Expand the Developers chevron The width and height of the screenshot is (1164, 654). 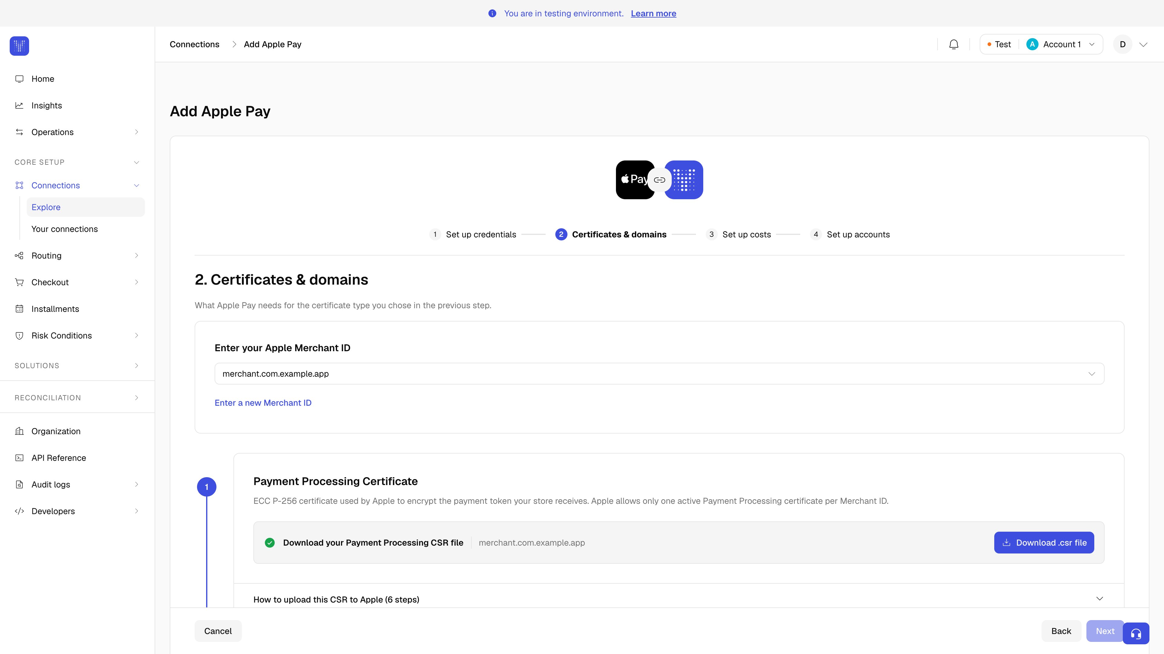point(136,511)
